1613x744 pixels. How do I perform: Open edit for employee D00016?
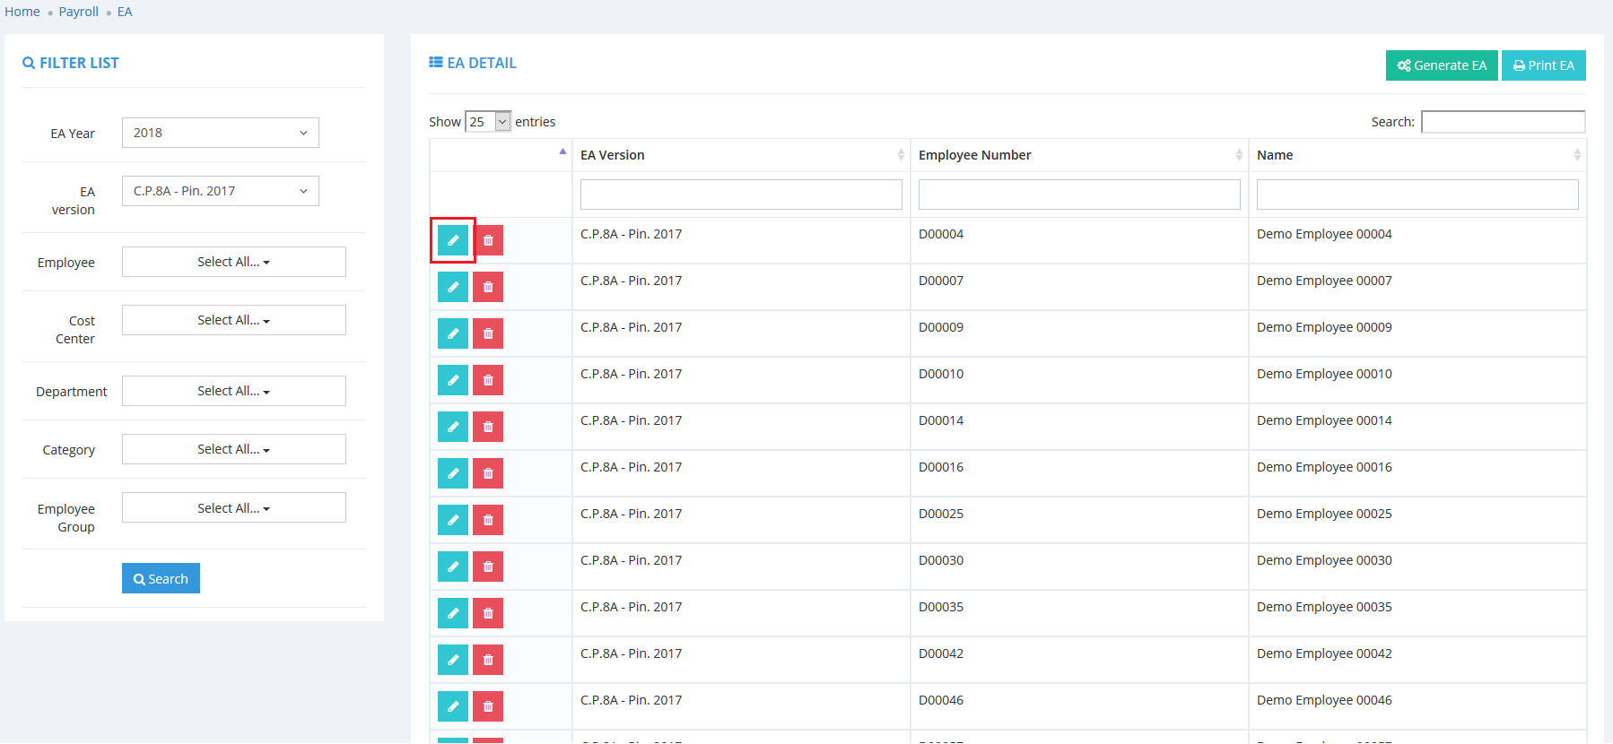pos(453,473)
